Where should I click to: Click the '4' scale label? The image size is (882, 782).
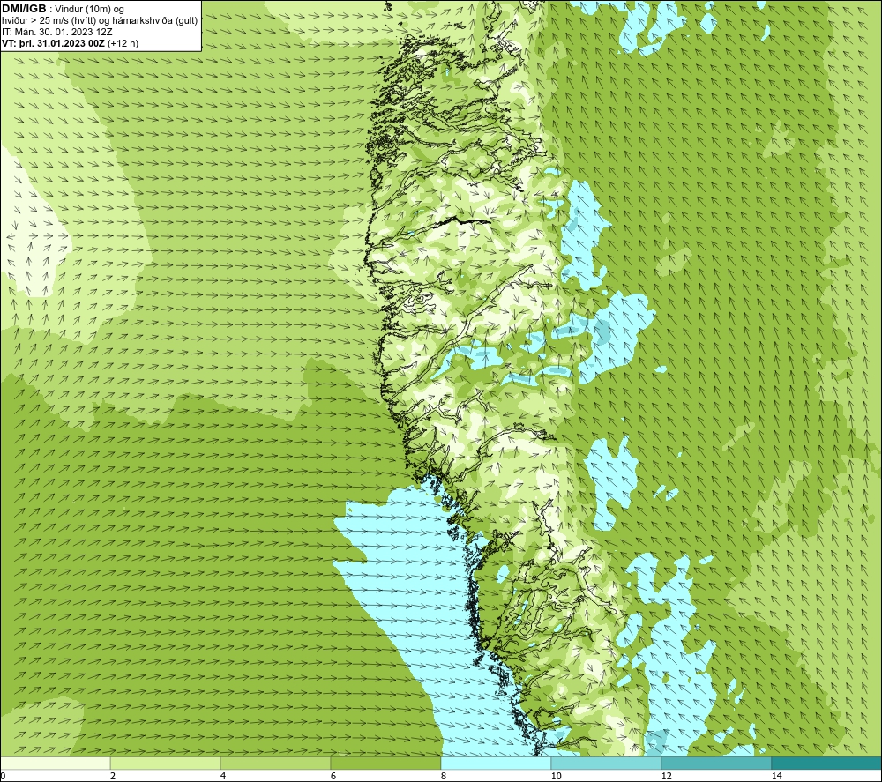[223, 776]
